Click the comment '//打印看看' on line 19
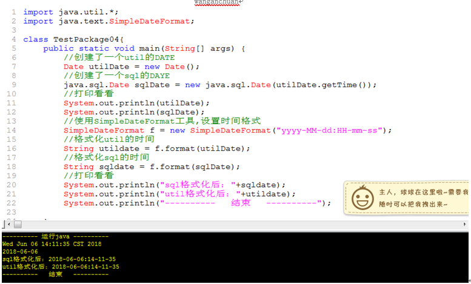 [89, 176]
